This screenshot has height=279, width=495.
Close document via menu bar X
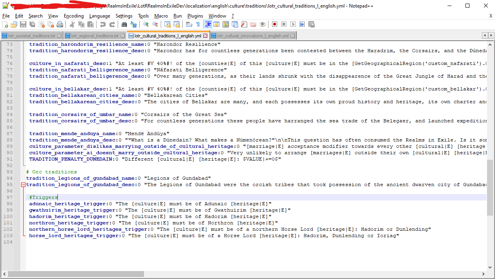tap(491, 16)
